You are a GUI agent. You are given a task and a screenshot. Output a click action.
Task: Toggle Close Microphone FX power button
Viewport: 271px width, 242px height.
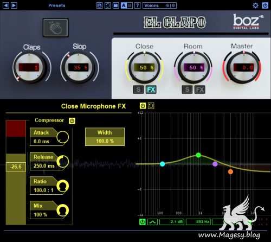tap(143, 106)
